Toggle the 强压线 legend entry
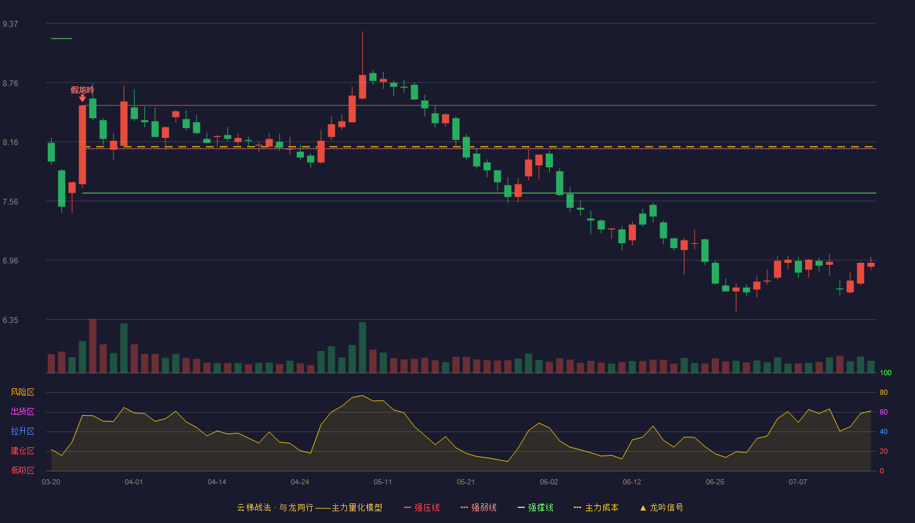Viewport: 915px width, 523px height. click(x=422, y=507)
